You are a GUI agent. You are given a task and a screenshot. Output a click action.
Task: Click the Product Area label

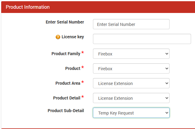pyautogui.click(x=68, y=83)
